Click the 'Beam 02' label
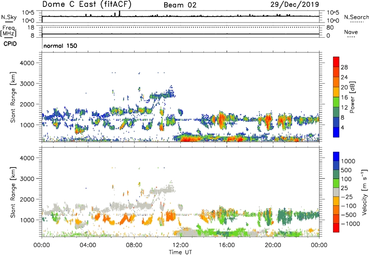Image resolution: width=369 pixels, height=255 pixels. [x=180, y=5]
